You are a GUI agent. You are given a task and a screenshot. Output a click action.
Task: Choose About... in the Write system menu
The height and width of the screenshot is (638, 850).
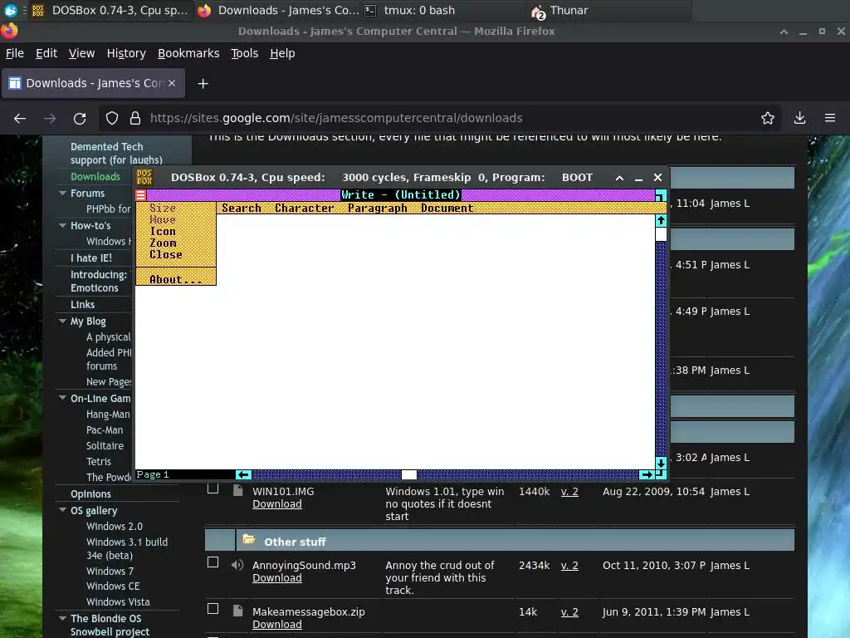click(176, 279)
